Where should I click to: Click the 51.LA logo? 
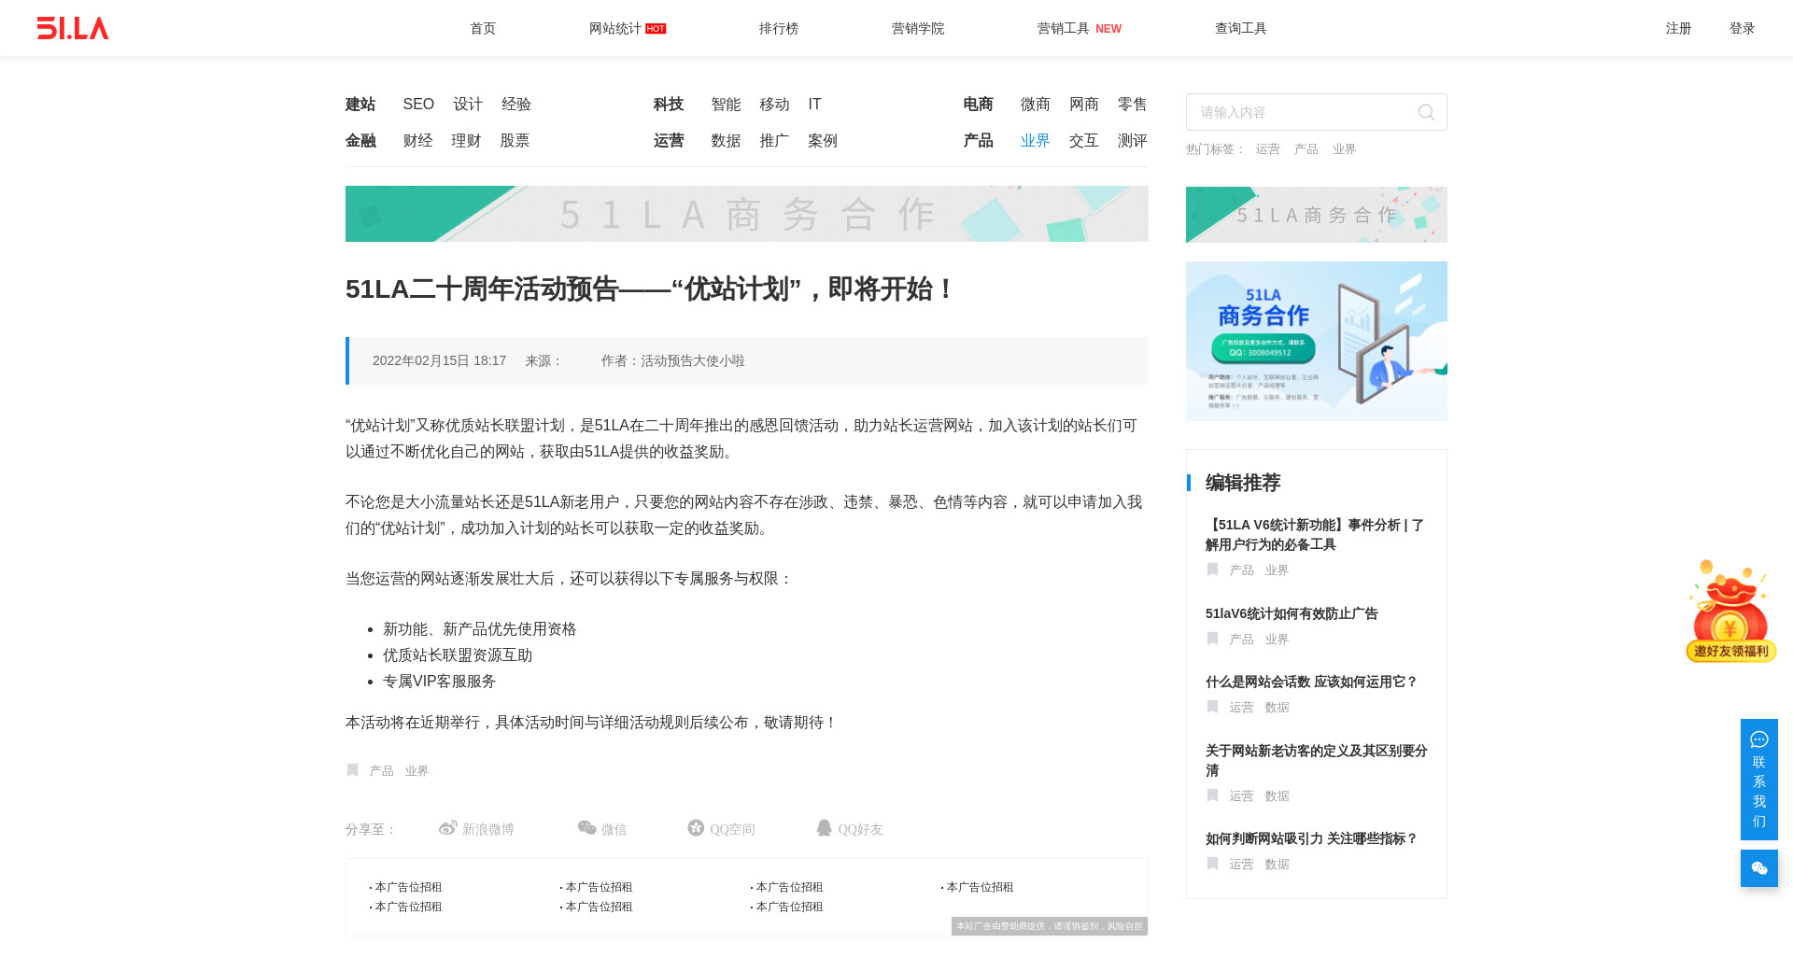pos(73,28)
